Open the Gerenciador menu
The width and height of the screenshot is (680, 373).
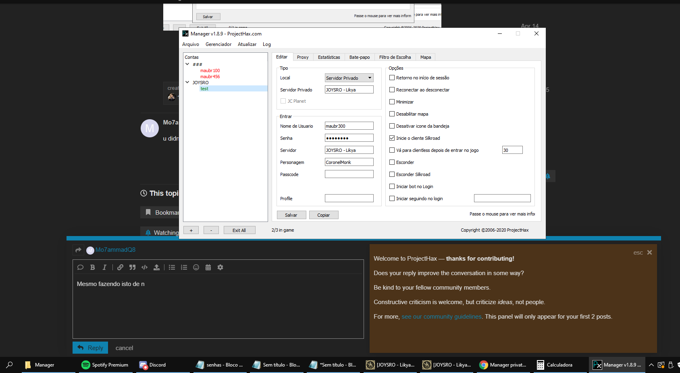218,44
